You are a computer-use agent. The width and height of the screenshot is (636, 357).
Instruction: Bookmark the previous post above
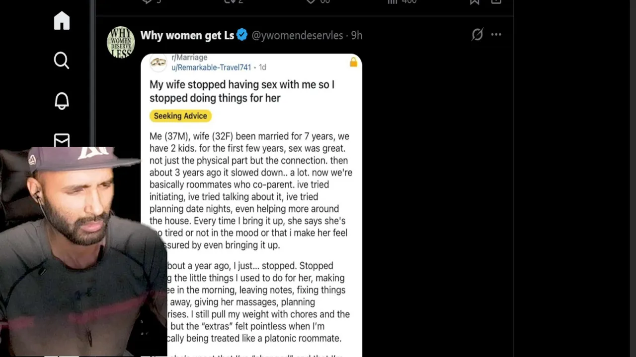coord(475,2)
